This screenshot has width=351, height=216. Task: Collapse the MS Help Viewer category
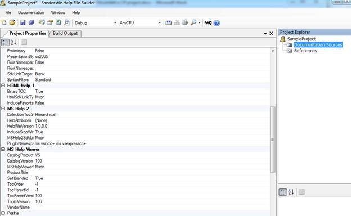tap(3, 149)
